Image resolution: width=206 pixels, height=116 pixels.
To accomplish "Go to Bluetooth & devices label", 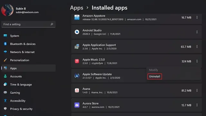I will (x=23, y=44).
